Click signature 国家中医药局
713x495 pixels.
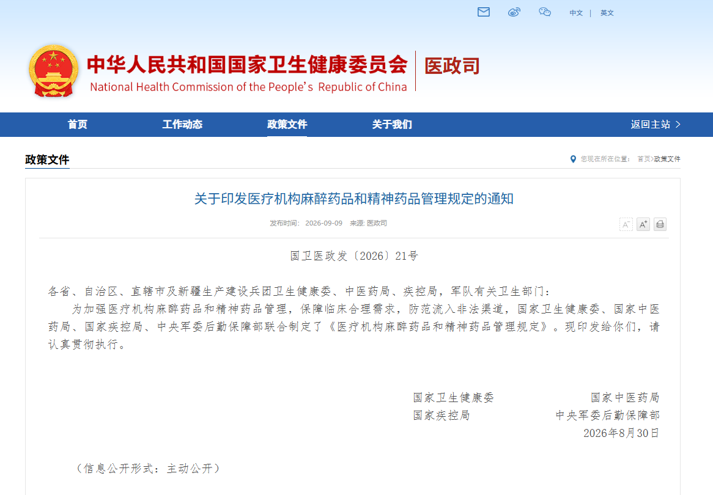[x=625, y=398]
